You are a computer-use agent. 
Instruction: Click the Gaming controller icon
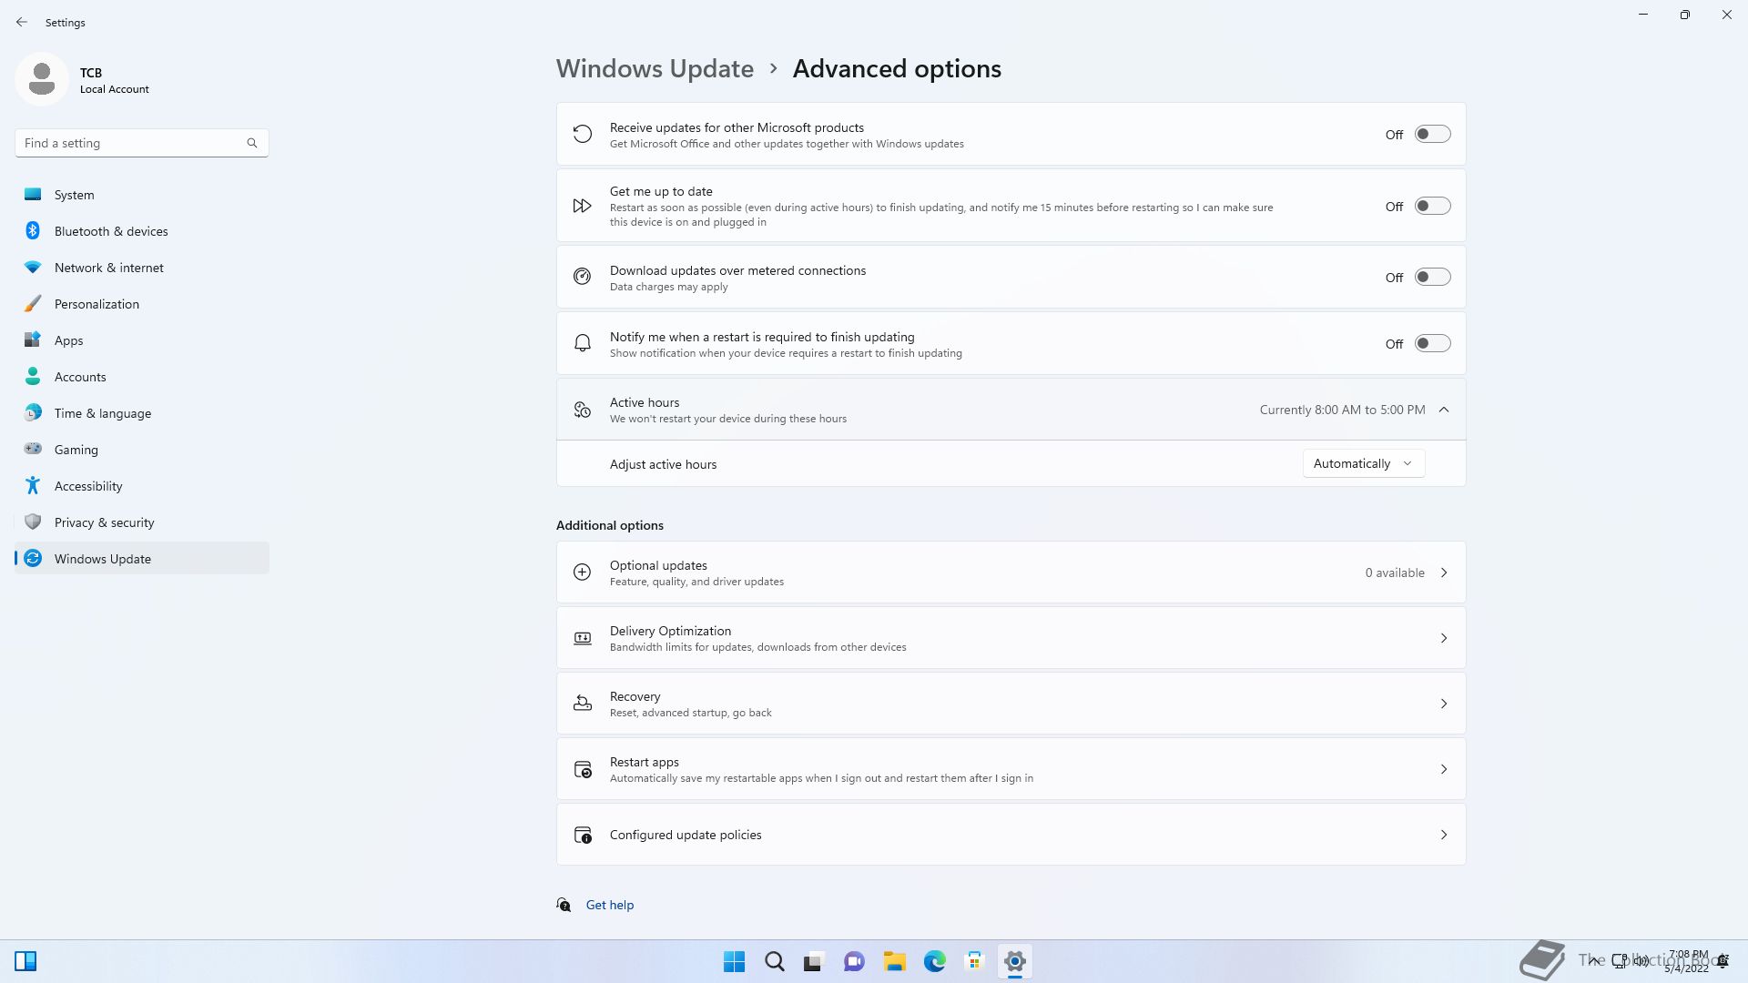33,448
